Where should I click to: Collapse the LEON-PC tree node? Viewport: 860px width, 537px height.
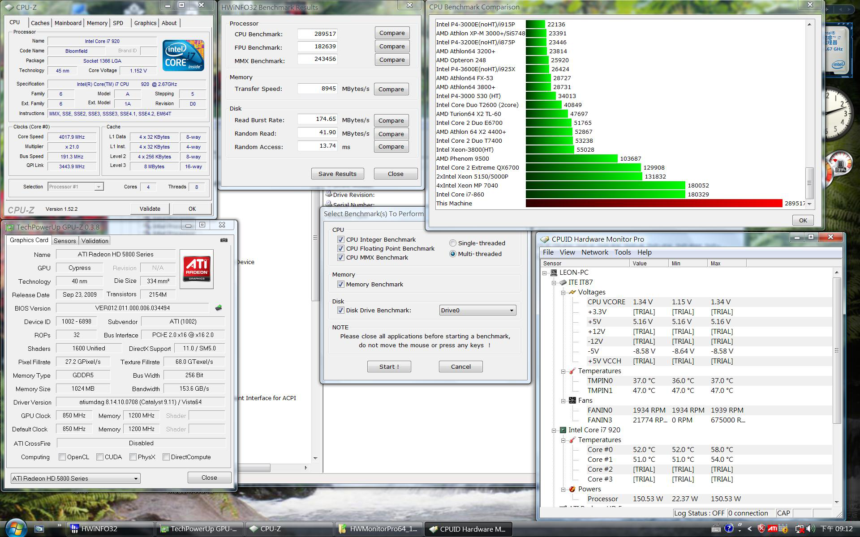(x=545, y=273)
